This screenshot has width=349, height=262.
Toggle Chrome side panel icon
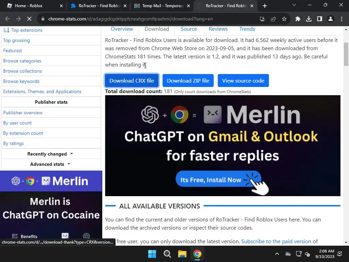(x=320, y=19)
